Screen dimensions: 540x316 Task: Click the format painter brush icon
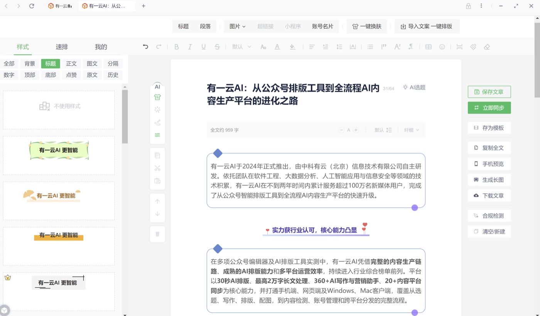(x=473, y=47)
